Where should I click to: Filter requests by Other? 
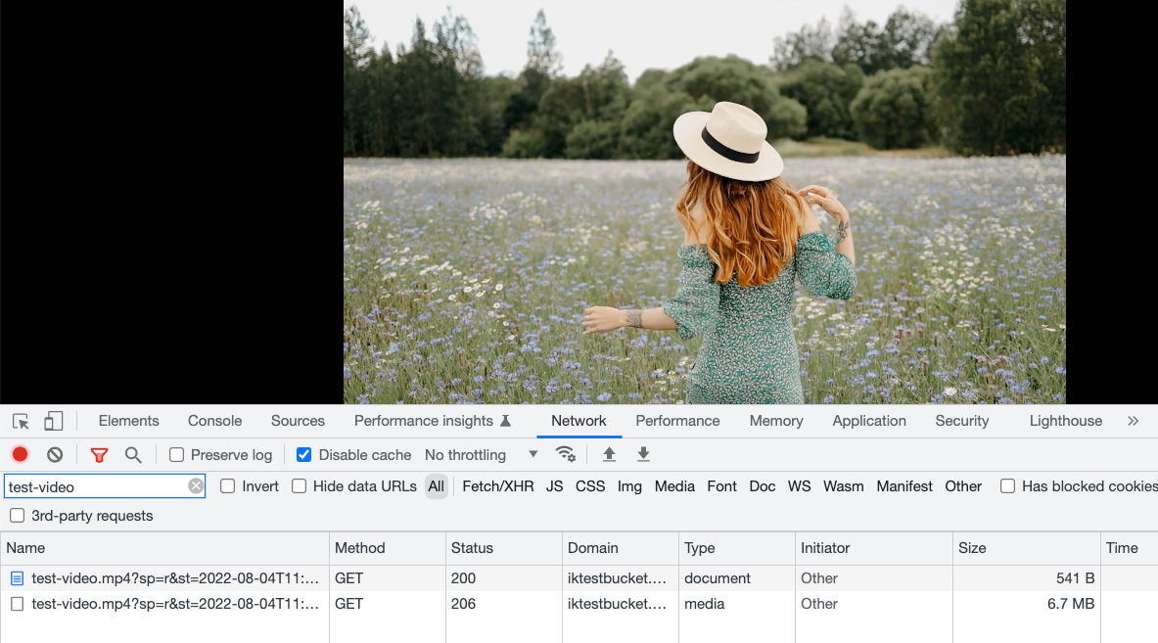963,486
